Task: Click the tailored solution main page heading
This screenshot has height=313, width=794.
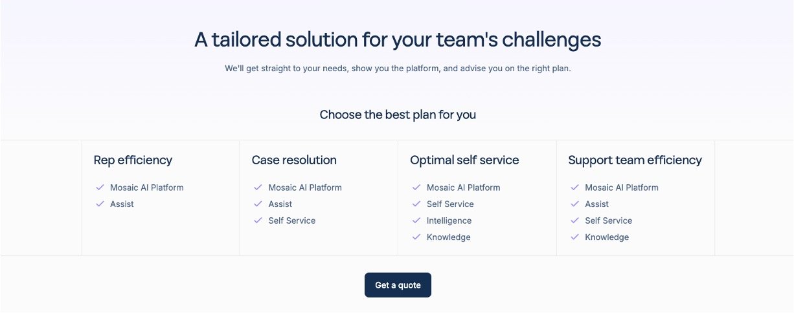Action: point(398,40)
